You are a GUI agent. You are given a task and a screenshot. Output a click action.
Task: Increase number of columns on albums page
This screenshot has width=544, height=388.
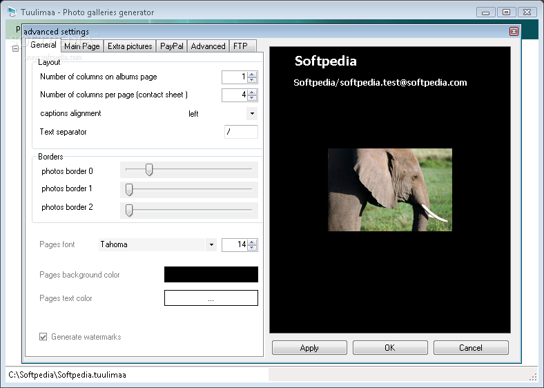pyautogui.click(x=252, y=74)
